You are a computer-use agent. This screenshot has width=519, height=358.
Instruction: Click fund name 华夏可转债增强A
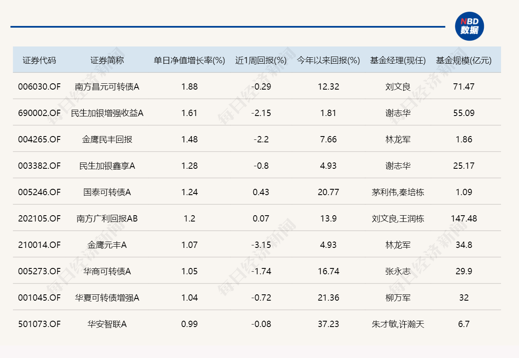[107, 298]
